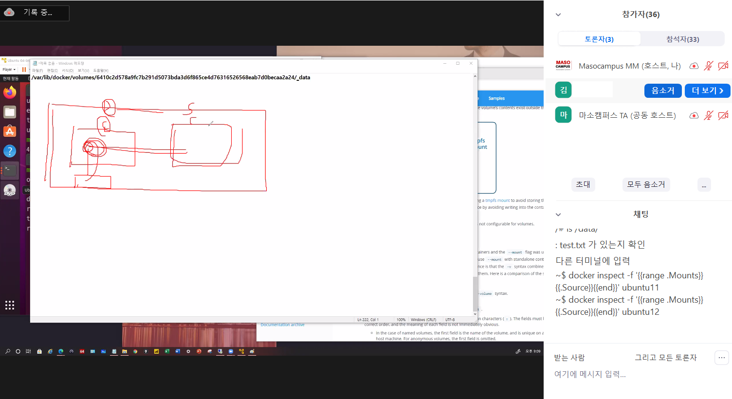This screenshot has width=732, height=399.
Task: Click the Help question mark dock icon
Action: click(x=10, y=151)
